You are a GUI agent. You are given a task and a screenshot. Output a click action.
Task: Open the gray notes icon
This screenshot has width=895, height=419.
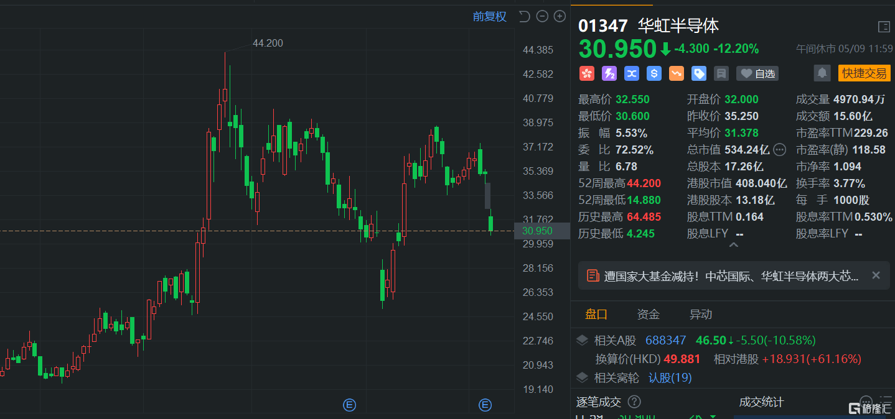click(721, 73)
